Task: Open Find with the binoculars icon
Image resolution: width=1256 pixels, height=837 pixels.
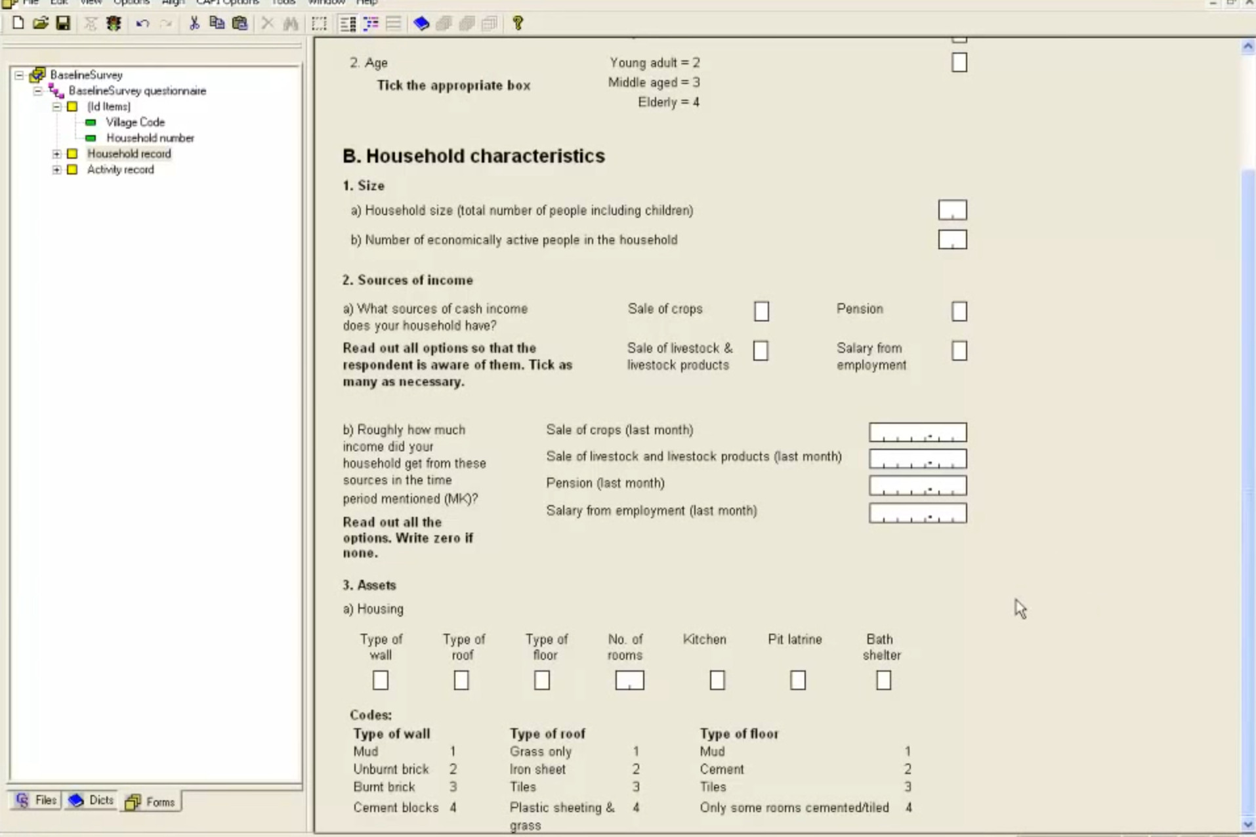Action: [x=291, y=24]
